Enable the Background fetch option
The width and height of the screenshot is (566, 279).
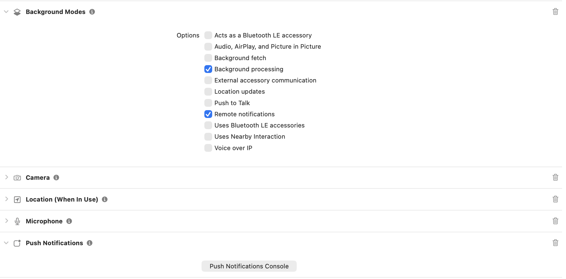pyautogui.click(x=208, y=58)
